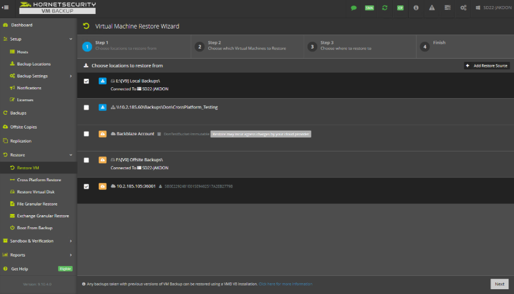Image resolution: width=514 pixels, height=294 pixels.
Task: Click the green refresh sync icon
Action: coord(384,8)
